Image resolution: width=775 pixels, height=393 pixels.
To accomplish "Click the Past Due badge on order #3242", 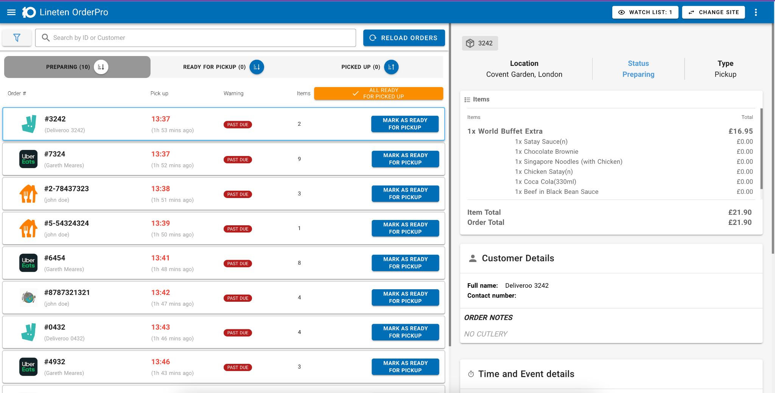I will coord(238,125).
